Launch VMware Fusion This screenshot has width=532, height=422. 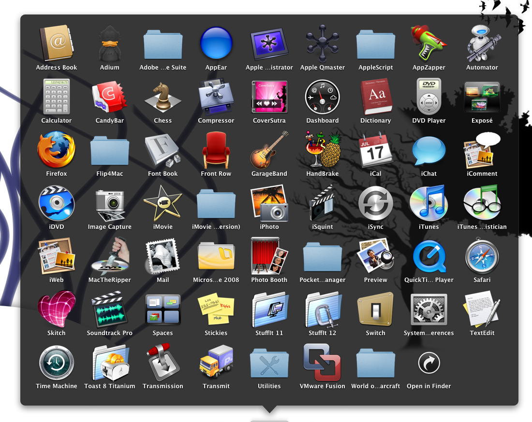pos(322,363)
